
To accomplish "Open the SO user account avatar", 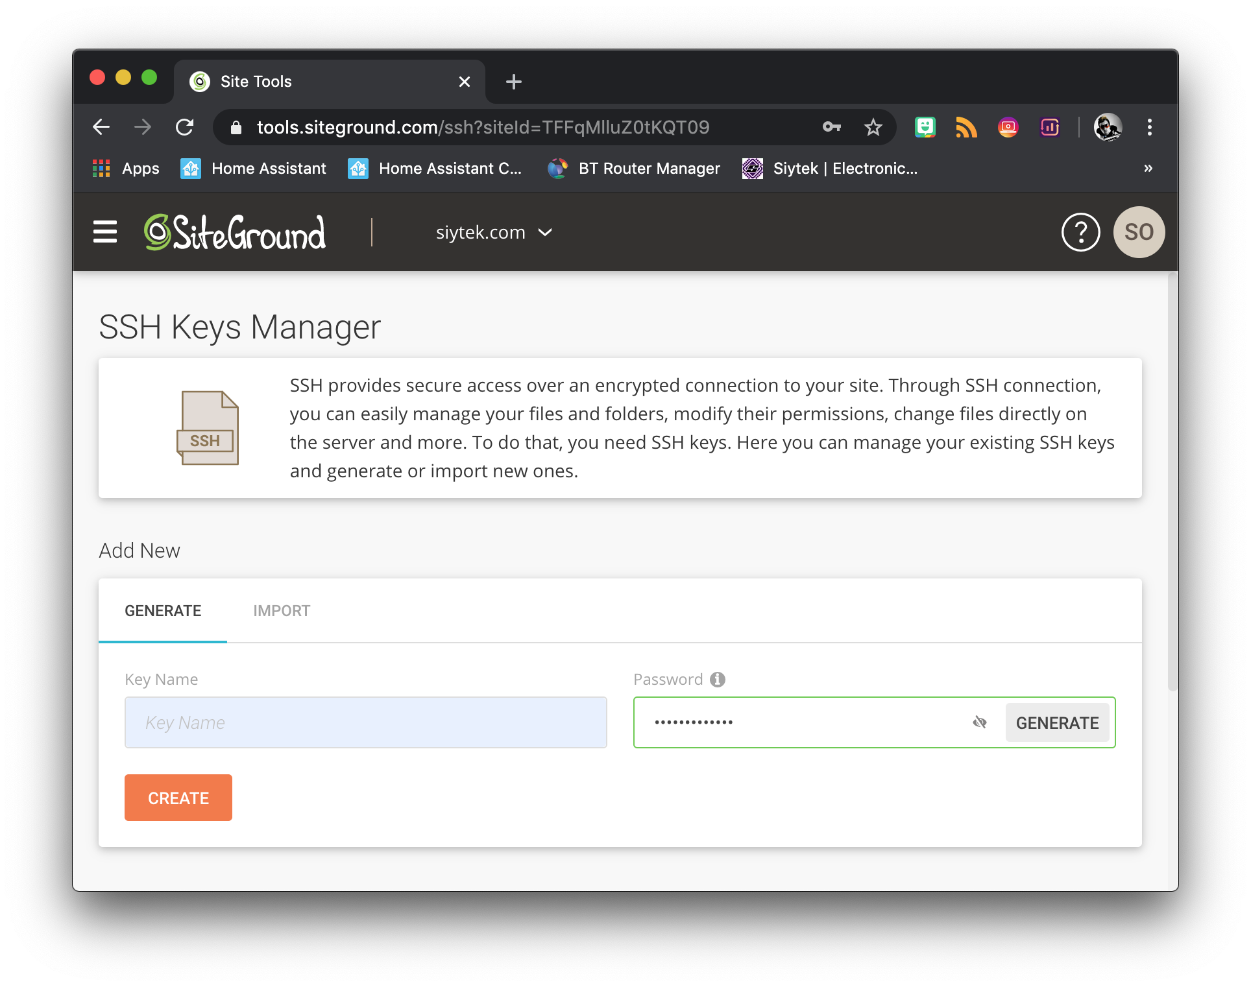I will pos(1139,232).
